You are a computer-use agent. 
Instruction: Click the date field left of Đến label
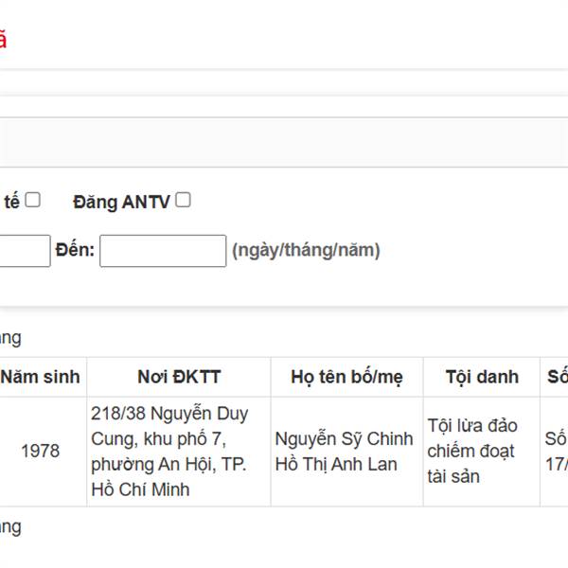pos(25,251)
